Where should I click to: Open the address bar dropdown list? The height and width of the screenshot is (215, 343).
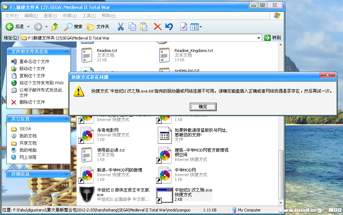[259, 37]
